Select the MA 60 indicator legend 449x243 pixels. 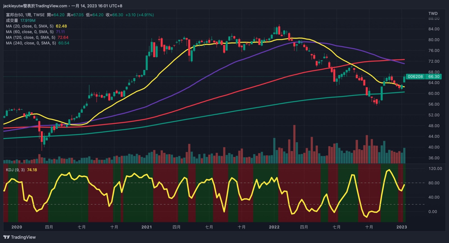(x=29, y=32)
